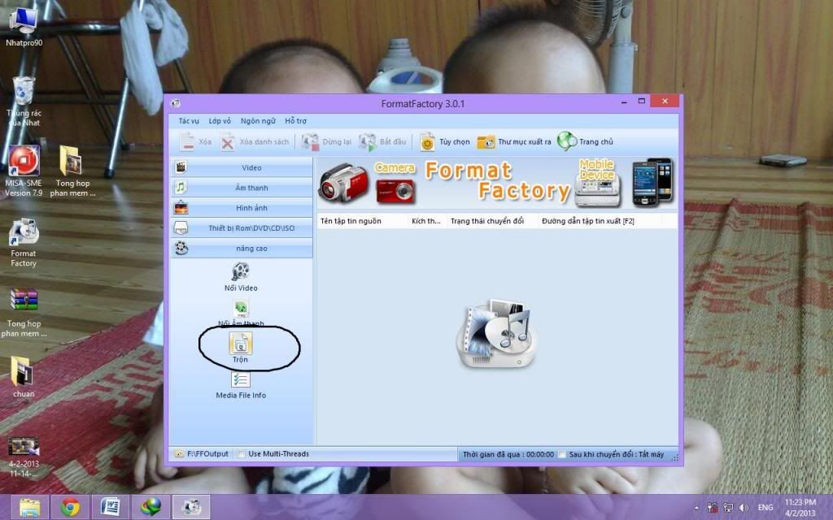Click the FormatFactory title bar icon
Screen dimensions: 833x520
pos(177,103)
